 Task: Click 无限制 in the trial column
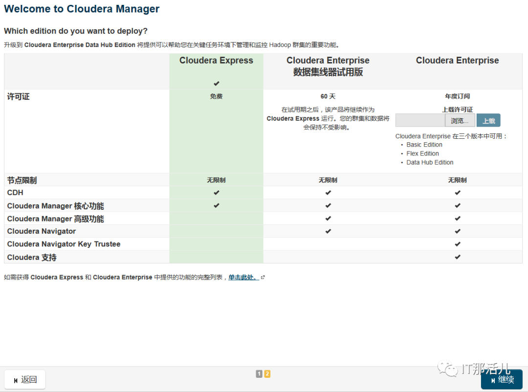pos(328,180)
